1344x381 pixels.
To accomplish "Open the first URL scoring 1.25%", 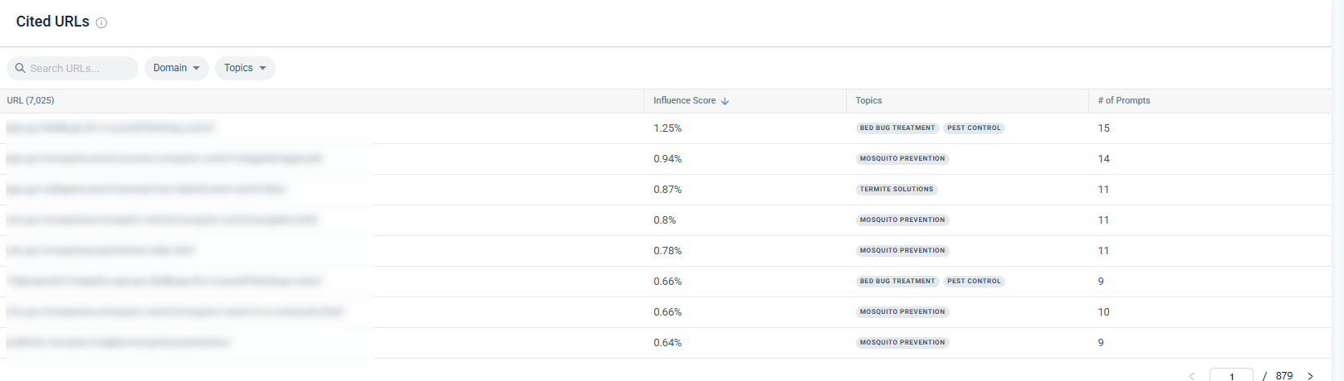I will coord(110,128).
